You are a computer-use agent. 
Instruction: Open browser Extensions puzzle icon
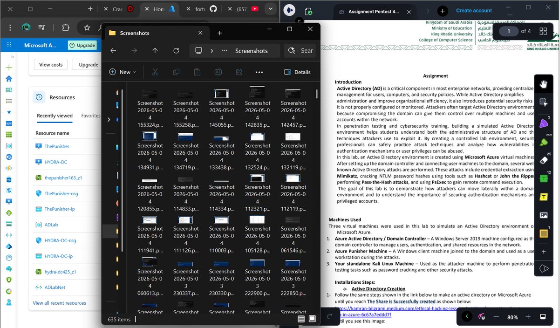tap(66, 27)
